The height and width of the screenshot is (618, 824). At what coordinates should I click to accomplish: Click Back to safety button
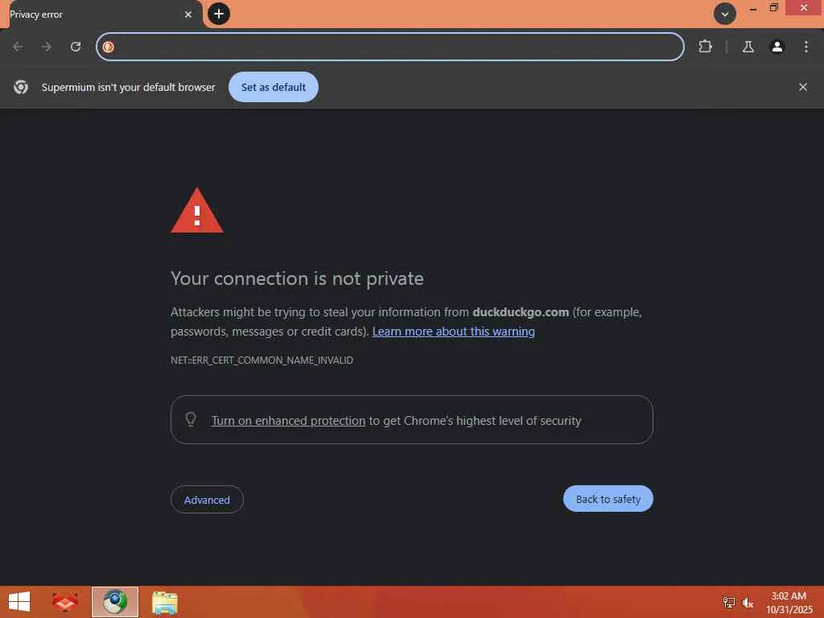tap(608, 499)
